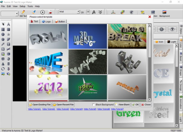This screenshot has height=132, width=183.
Task: Add a 3D cube object
Action: [x=8, y=54]
